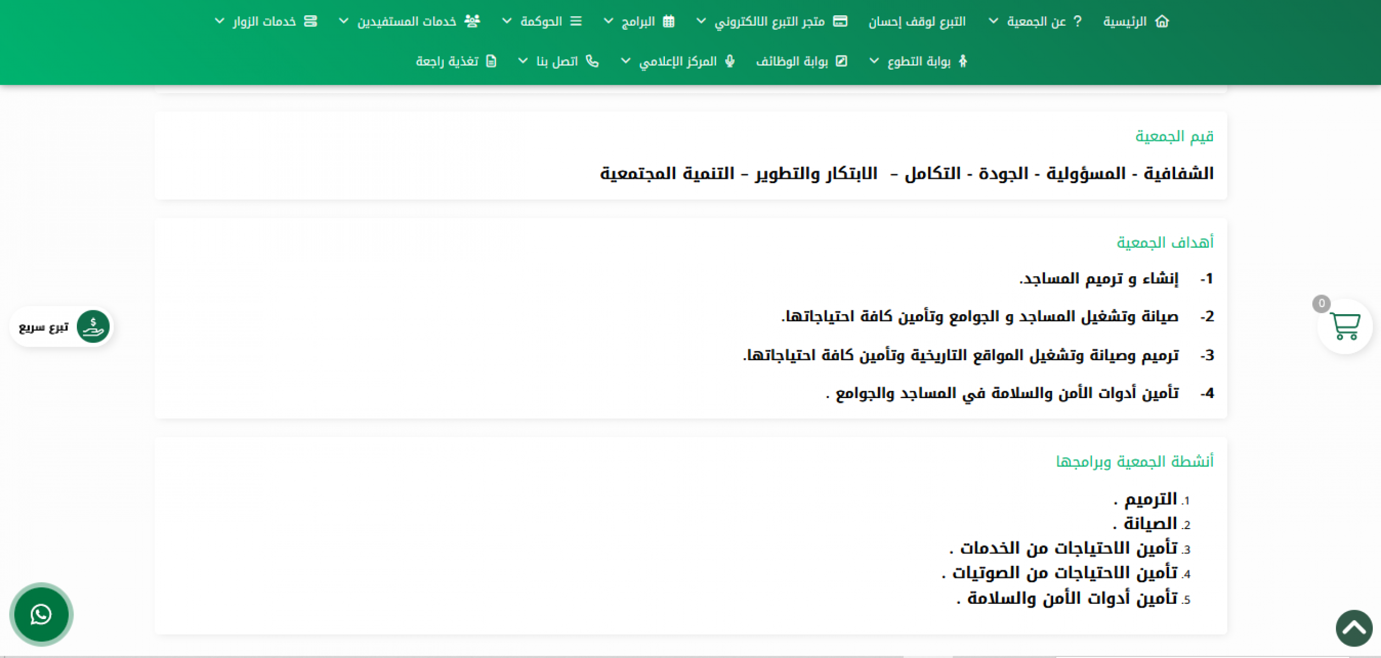
Task: Click the phone icon beside اتصل بنا
Action: 592,61
